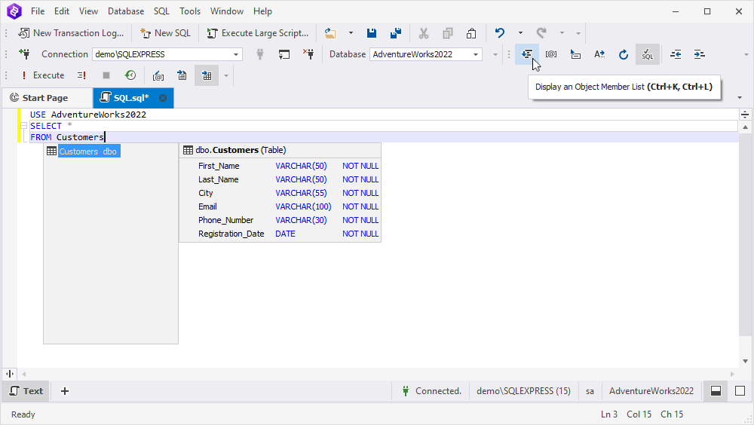The height and width of the screenshot is (425, 754).
Task: Click the Redo arrow icon
Action: tap(541, 33)
